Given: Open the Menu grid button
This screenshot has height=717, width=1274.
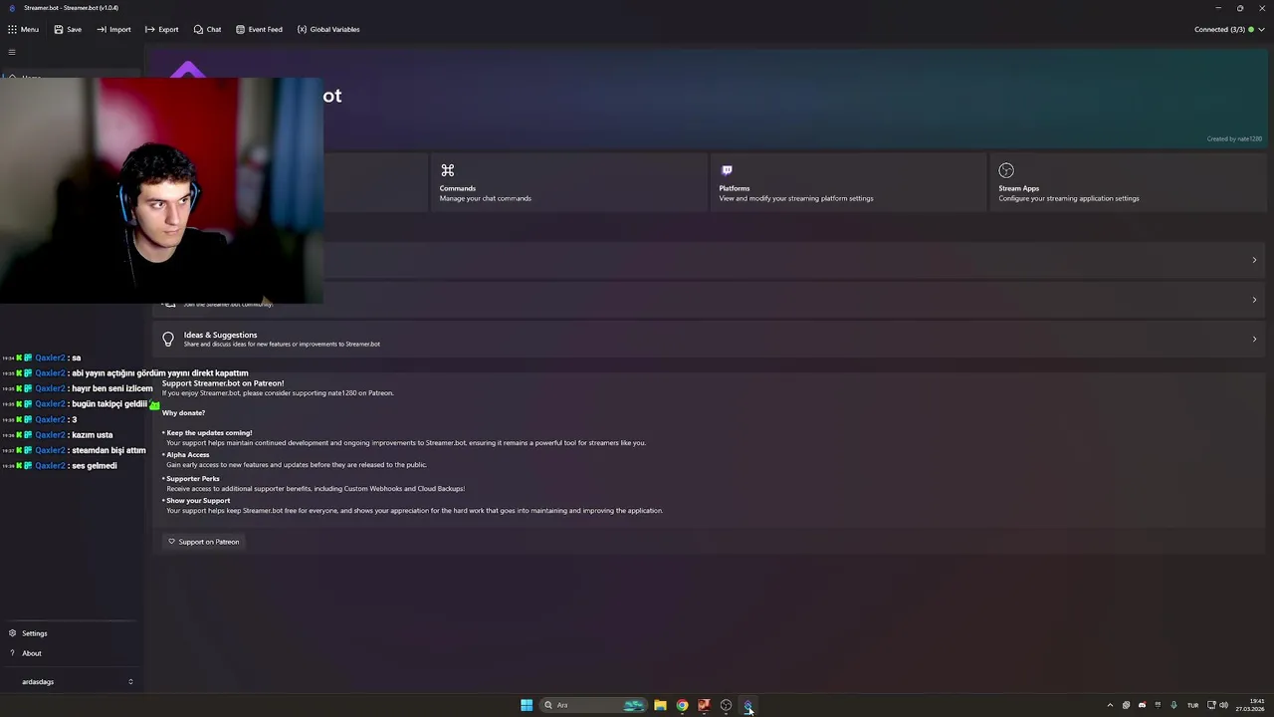Looking at the screenshot, I should click(23, 29).
